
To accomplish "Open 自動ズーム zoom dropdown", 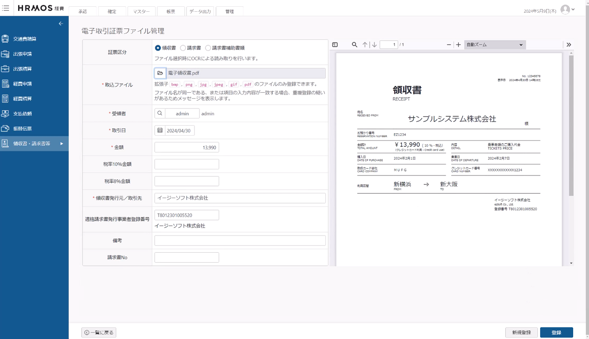I will (x=494, y=45).
